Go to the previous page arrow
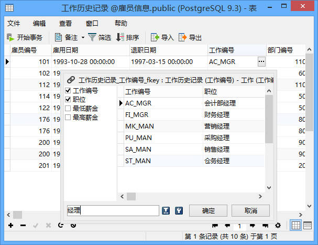 coord(227,226)
